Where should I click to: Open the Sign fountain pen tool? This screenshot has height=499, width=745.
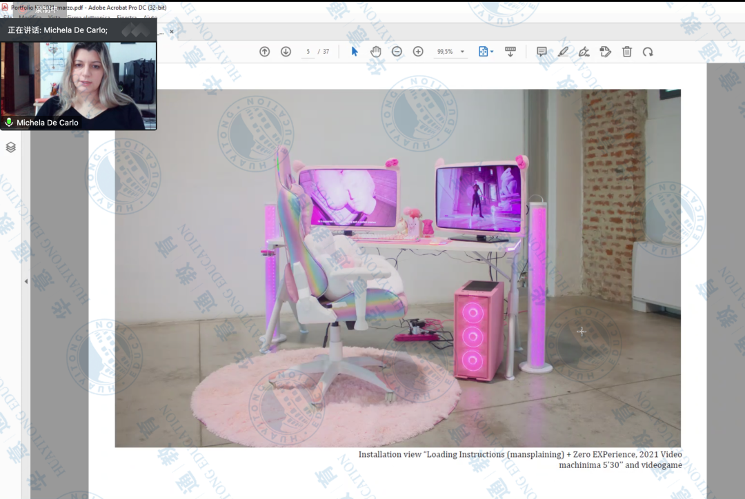point(584,52)
